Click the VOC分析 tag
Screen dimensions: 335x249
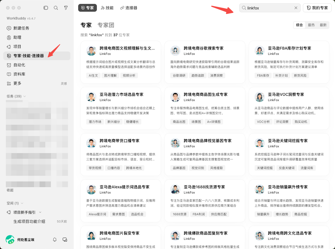click(x=264, y=122)
